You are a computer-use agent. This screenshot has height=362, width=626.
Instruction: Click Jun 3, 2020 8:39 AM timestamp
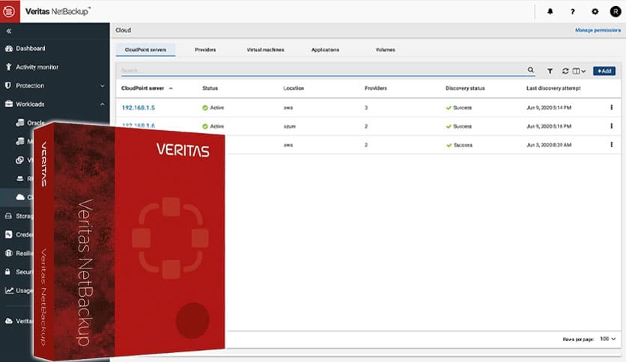pyautogui.click(x=549, y=145)
